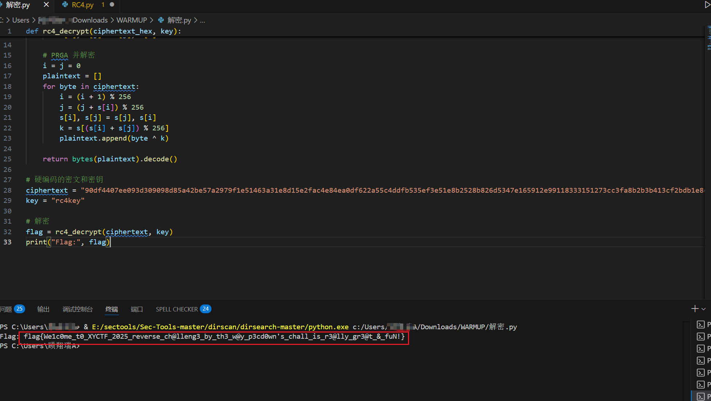Open the 输出 output panel tab
Viewport: 711px width, 401px height.
(x=43, y=309)
